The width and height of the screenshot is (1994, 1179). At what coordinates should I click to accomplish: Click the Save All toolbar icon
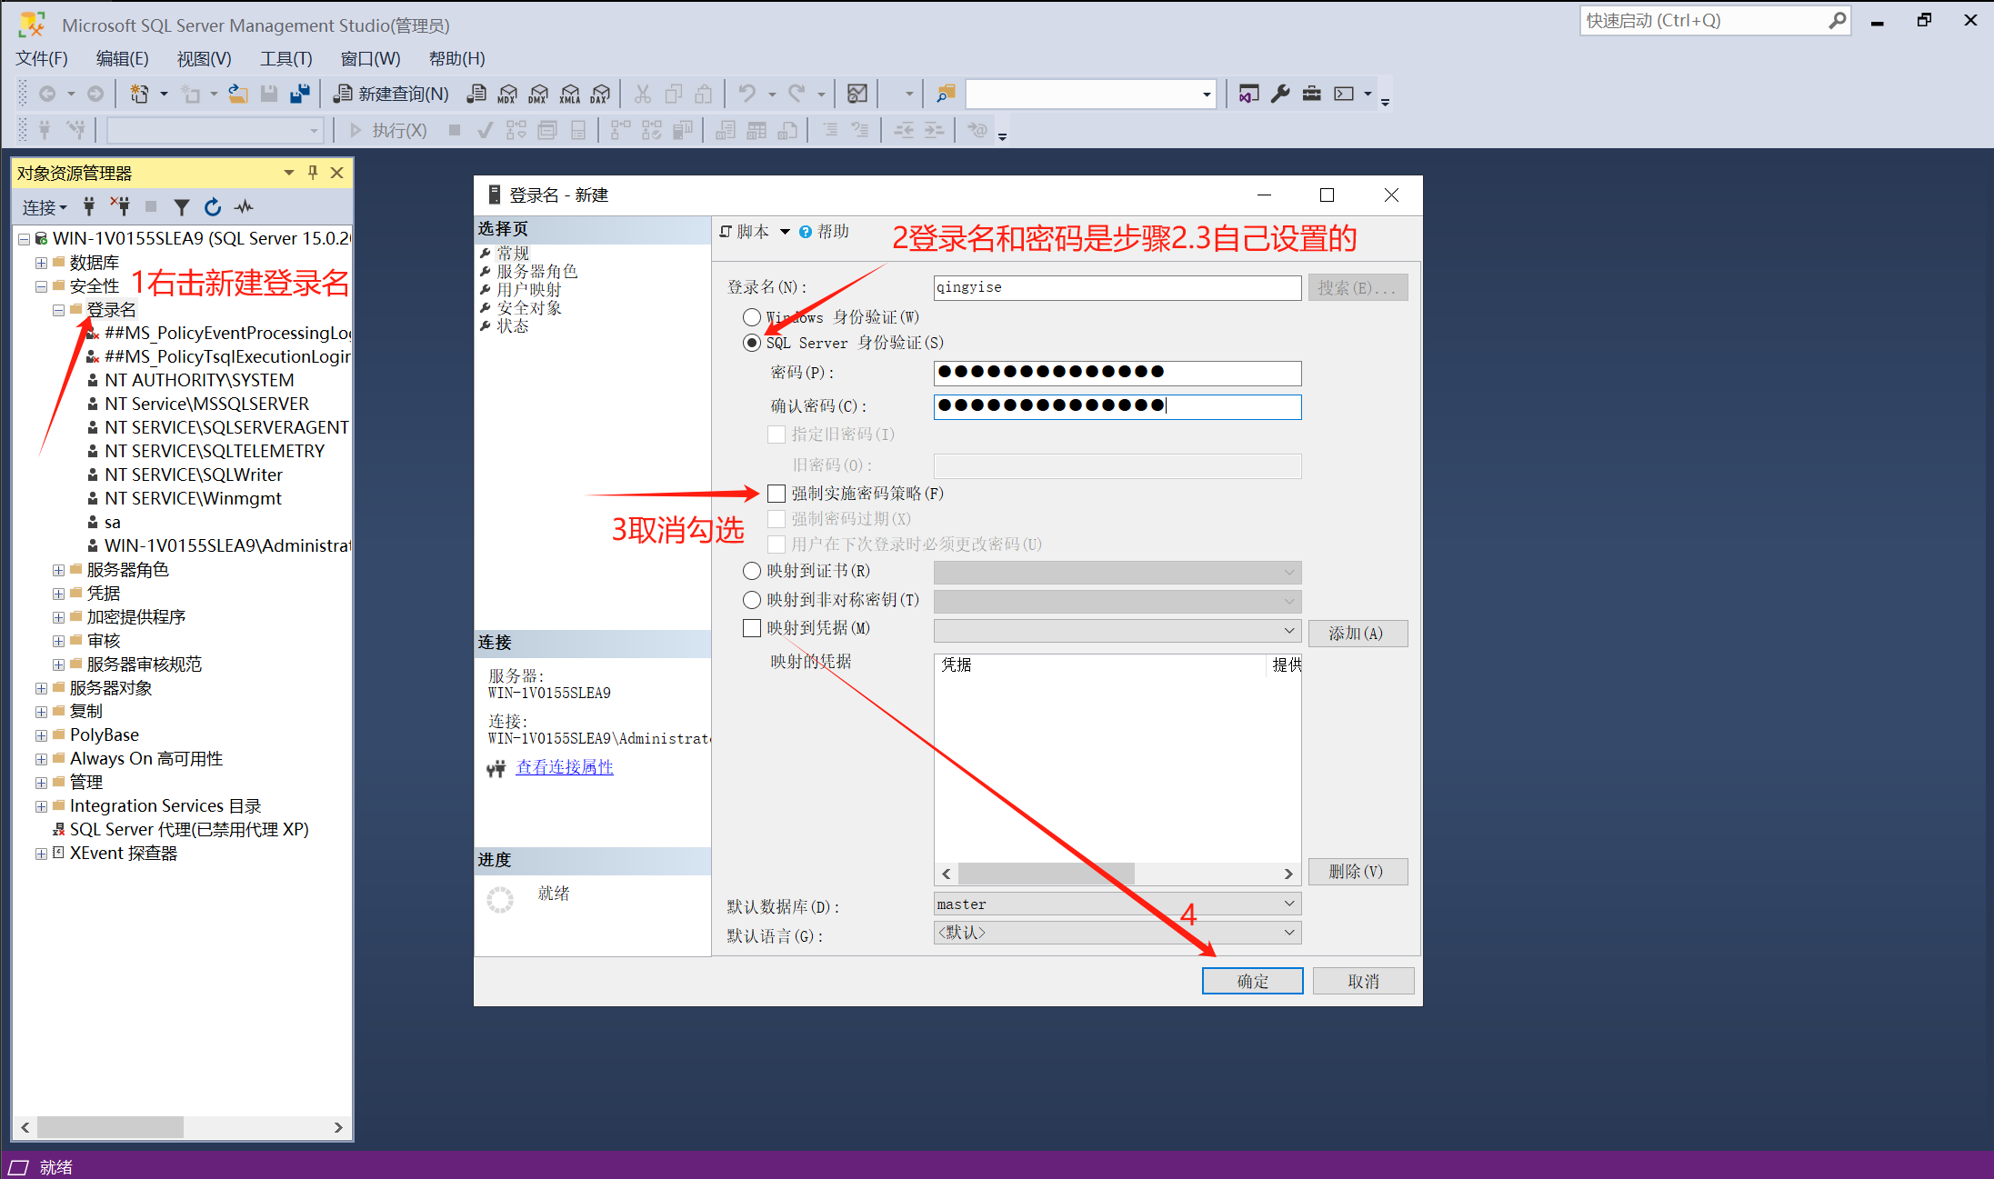tap(300, 94)
